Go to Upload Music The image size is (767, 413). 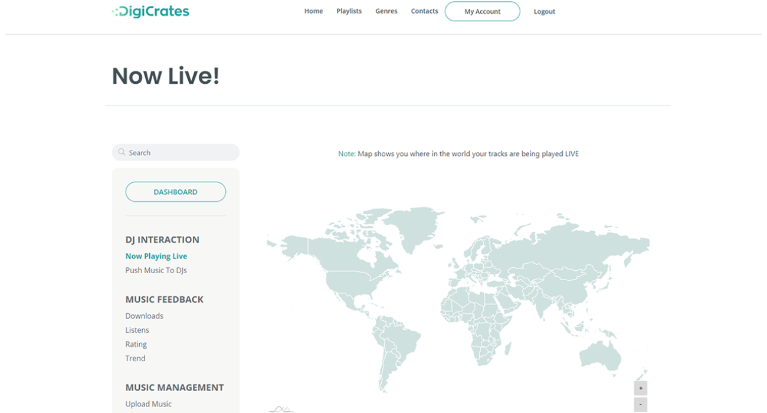point(148,404)
